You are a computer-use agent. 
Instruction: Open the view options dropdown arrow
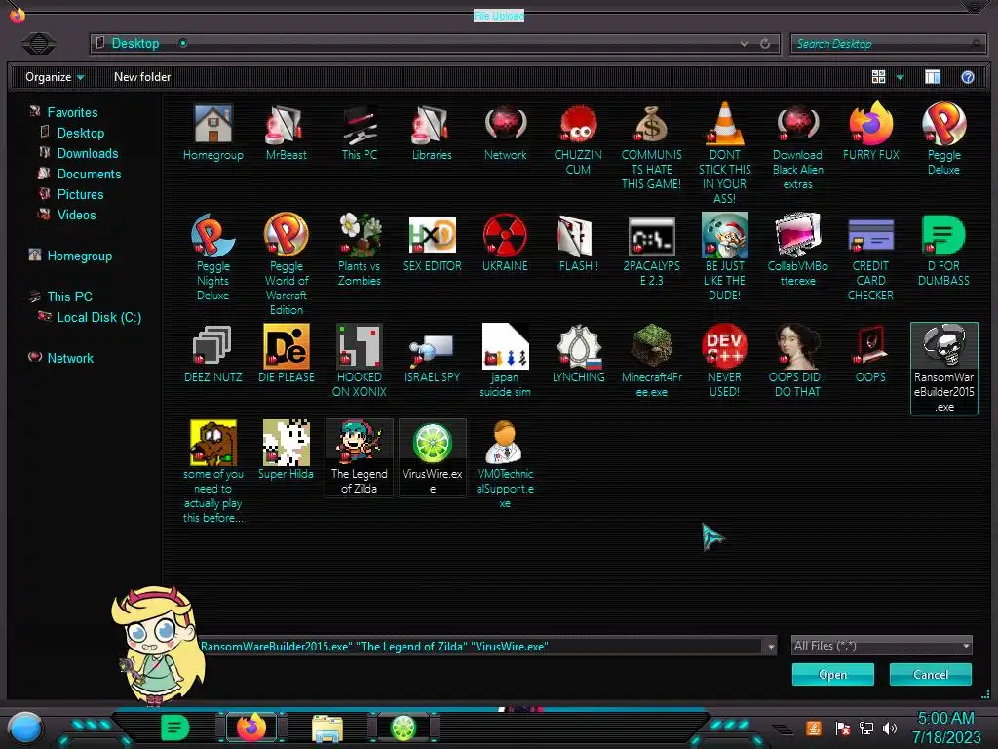[x=900, y=77]
